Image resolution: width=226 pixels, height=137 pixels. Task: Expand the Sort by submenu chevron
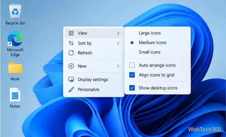coord(118,43)
